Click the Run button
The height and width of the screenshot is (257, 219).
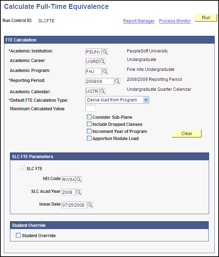point(206,18)
